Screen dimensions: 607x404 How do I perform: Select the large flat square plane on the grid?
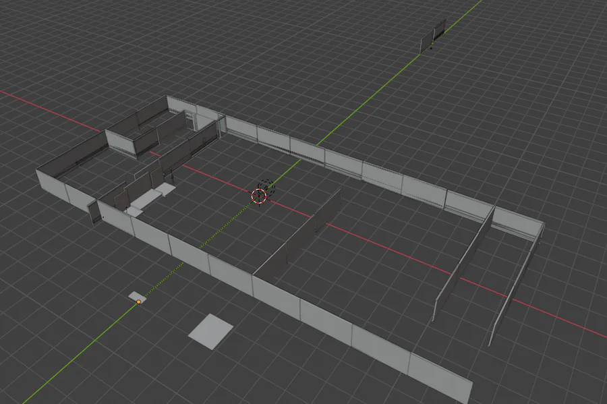210,332
